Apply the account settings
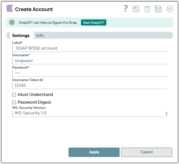This screenshot has width=179, height=164. coord(94,152)
